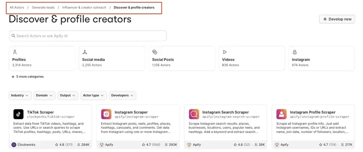Open the Developers filter dropdown
Screen dimensions: 363x152
[122, 96]
